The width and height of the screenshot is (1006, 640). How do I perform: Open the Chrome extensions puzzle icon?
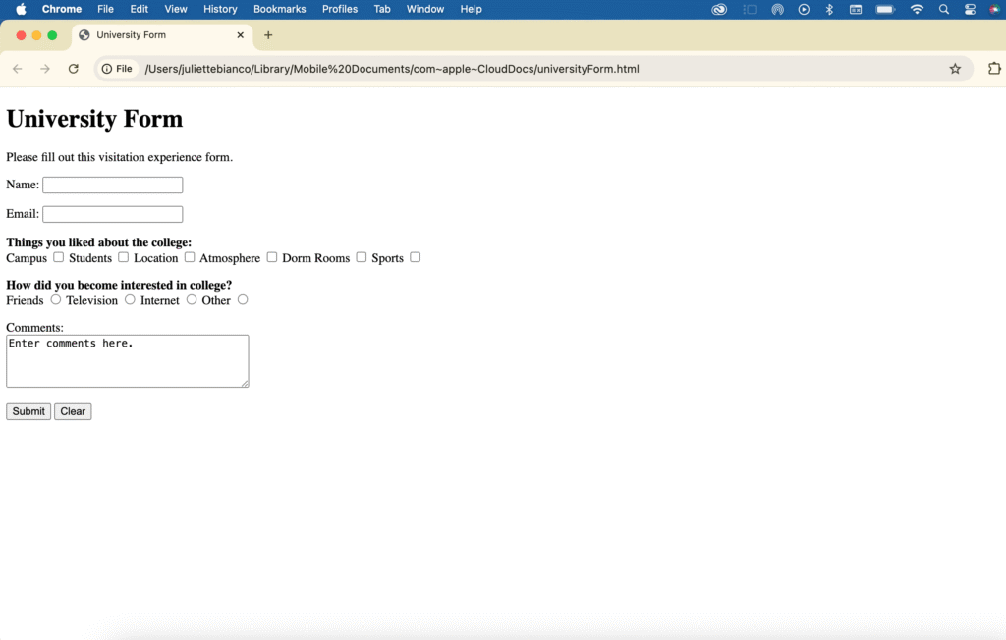pyautogui.click(x=994, y=69)
